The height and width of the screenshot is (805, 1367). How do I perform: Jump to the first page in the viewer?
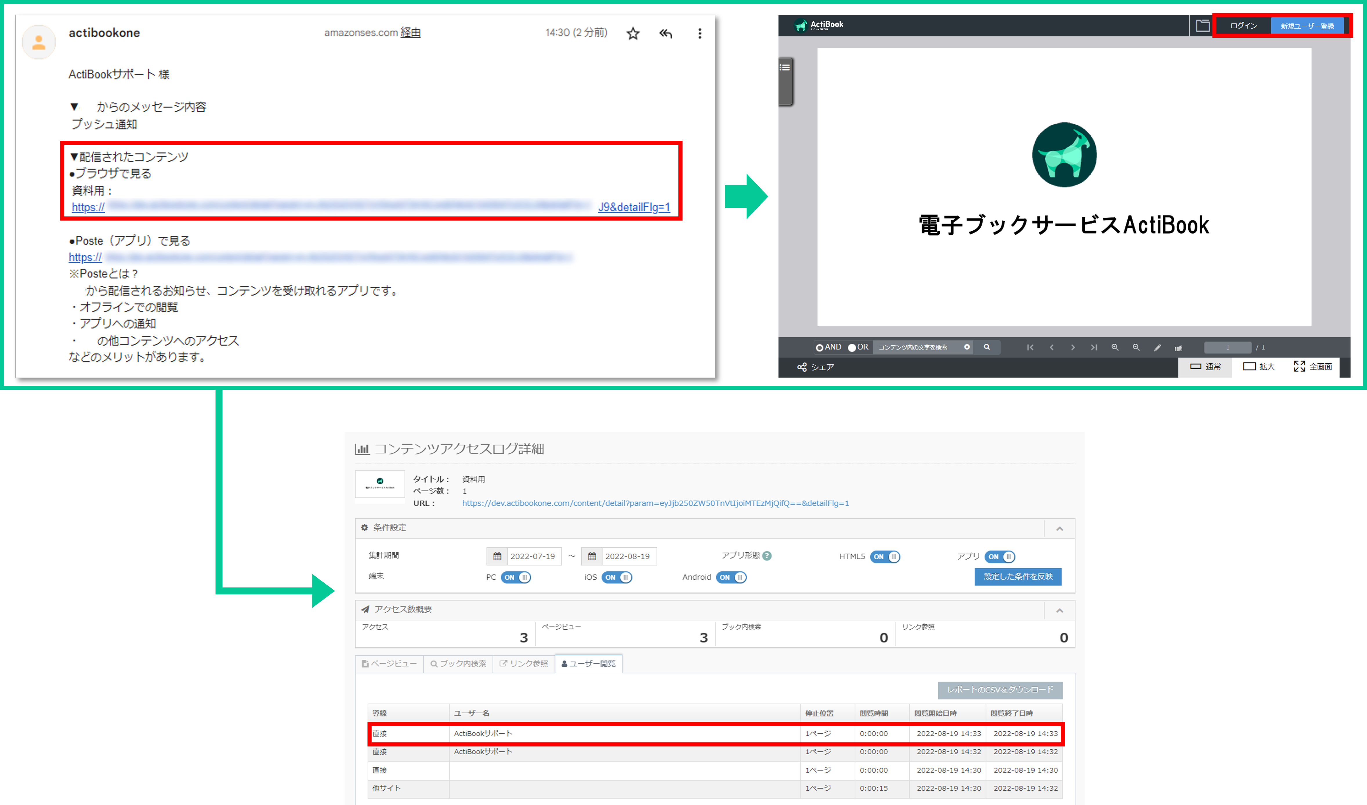[x=1030, y=347]
